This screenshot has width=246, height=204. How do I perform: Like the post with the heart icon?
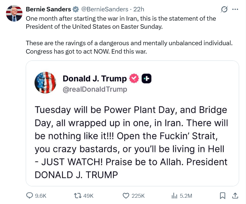pyautogui.click(x=126, y=196)
